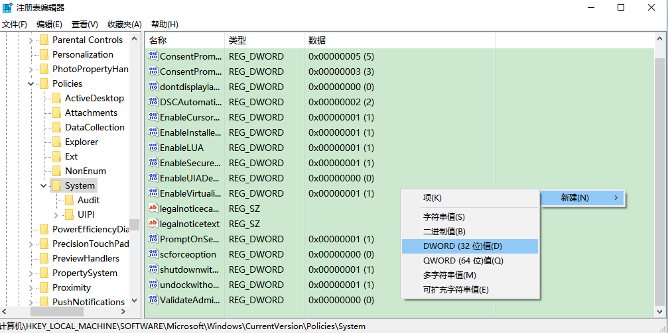Image resolution: width=668 pixels, height=333 pixels.
Task: Sort by the 名称 column header
Action: coord(184,40)
